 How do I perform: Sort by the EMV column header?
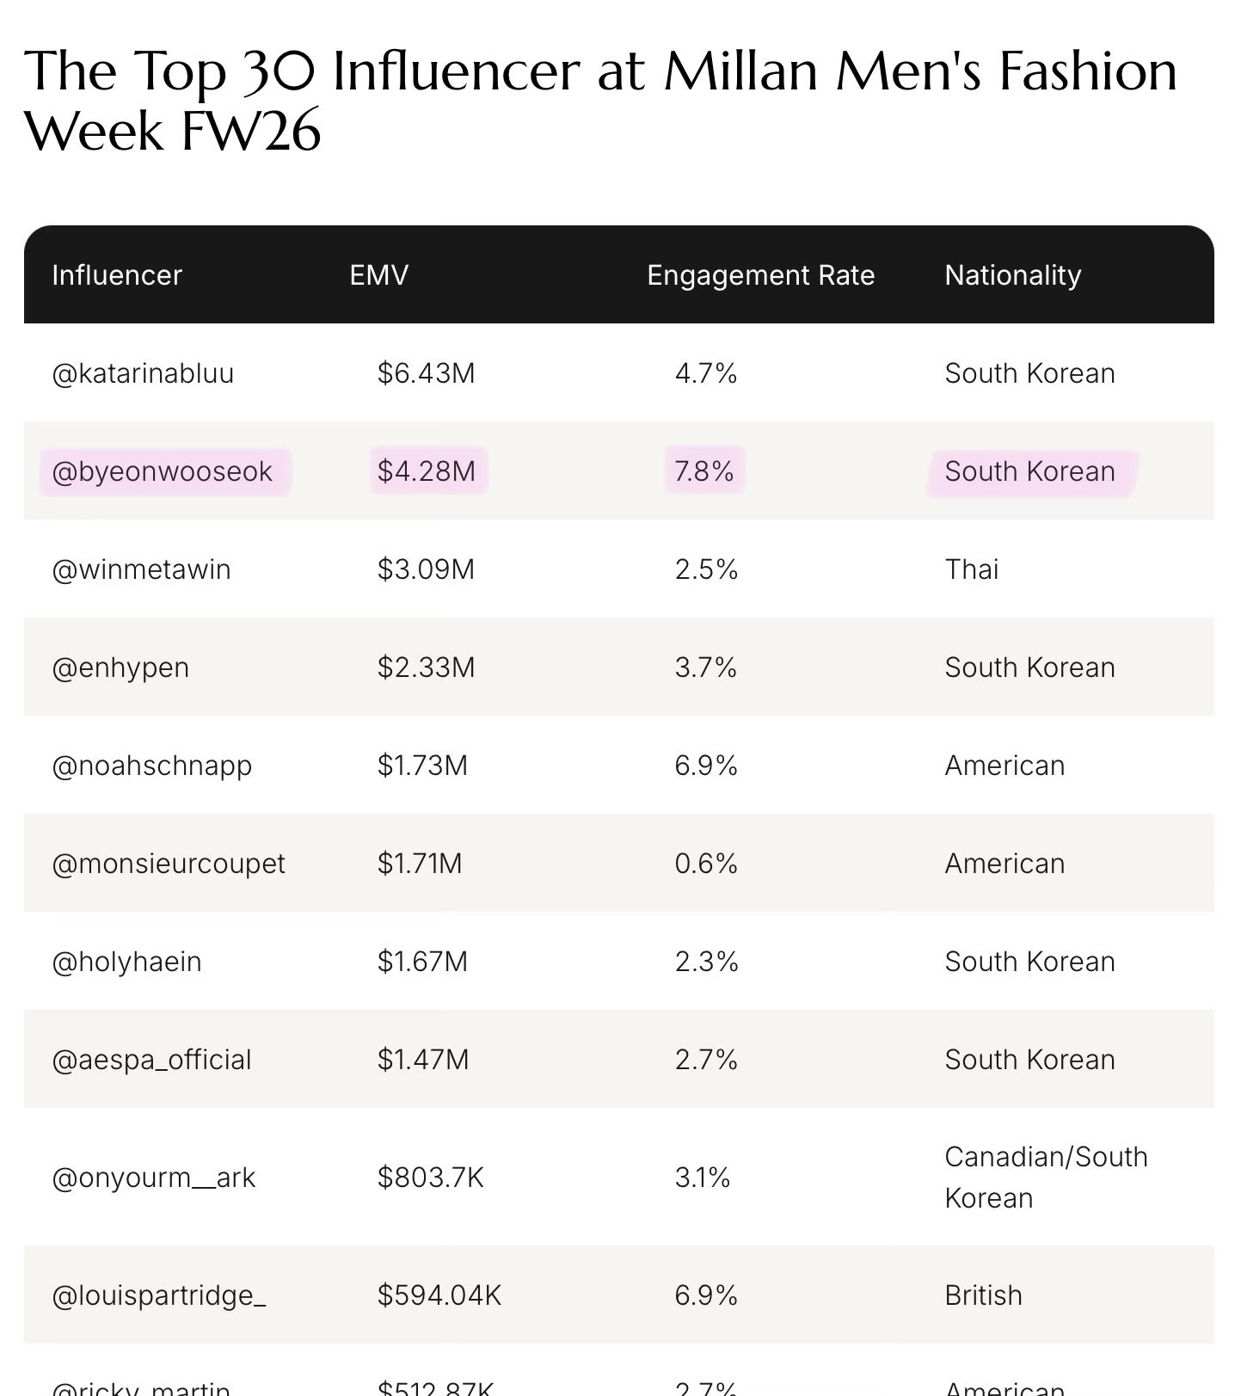(378, 275)
